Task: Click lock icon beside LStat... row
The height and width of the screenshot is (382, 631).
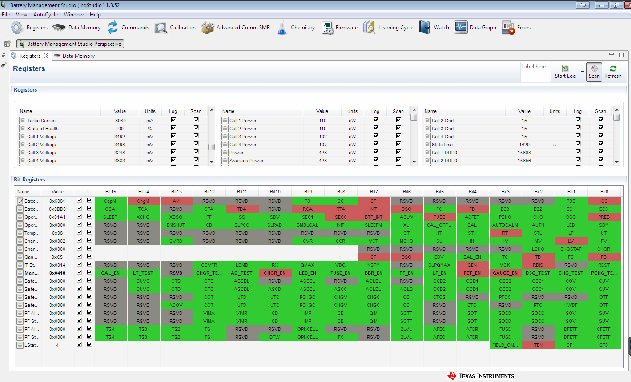Action: (x=20, y=345)
